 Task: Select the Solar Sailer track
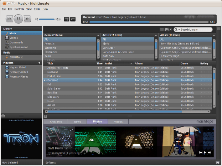pyautogui.click(x=128, y=89)
